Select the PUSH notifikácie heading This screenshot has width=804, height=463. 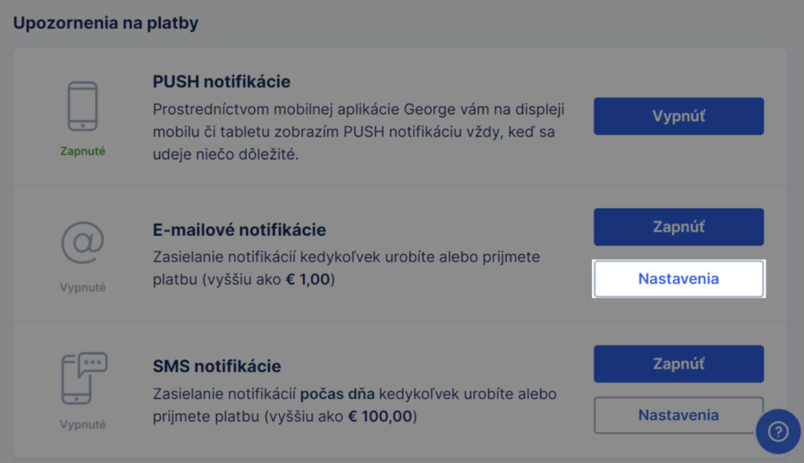coord(221,82)
